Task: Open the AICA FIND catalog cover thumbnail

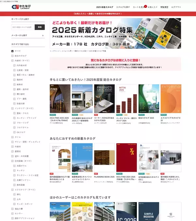Action: click(x=60, y=99)
